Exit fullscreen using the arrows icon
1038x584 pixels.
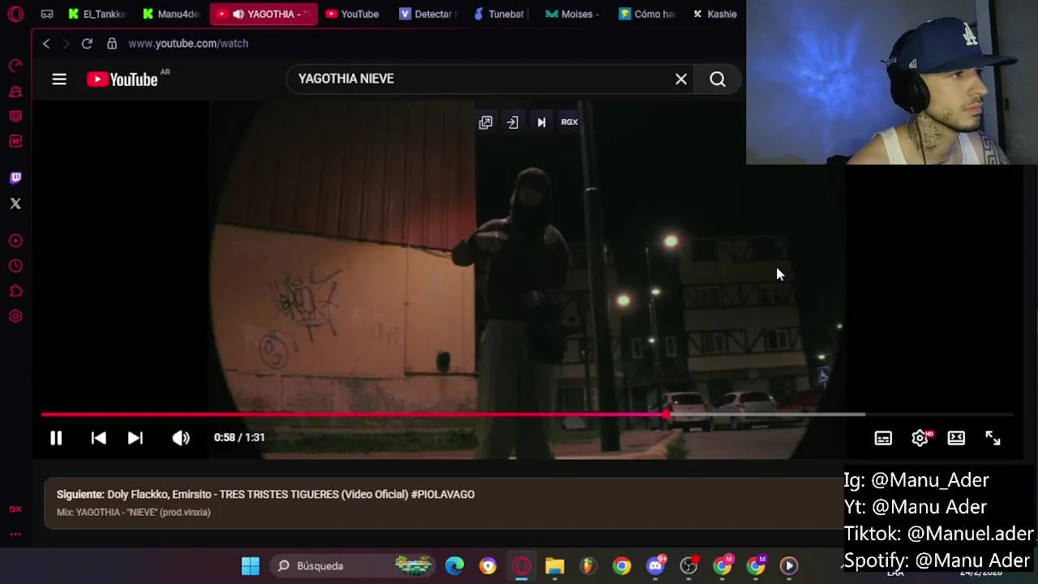point(993,438)
